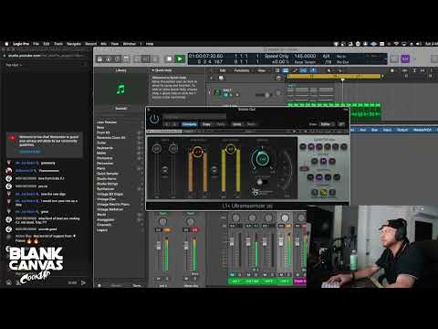Viewport: 438px width, 329px height.
Task: Click the add track plus button
Action: 212,78
